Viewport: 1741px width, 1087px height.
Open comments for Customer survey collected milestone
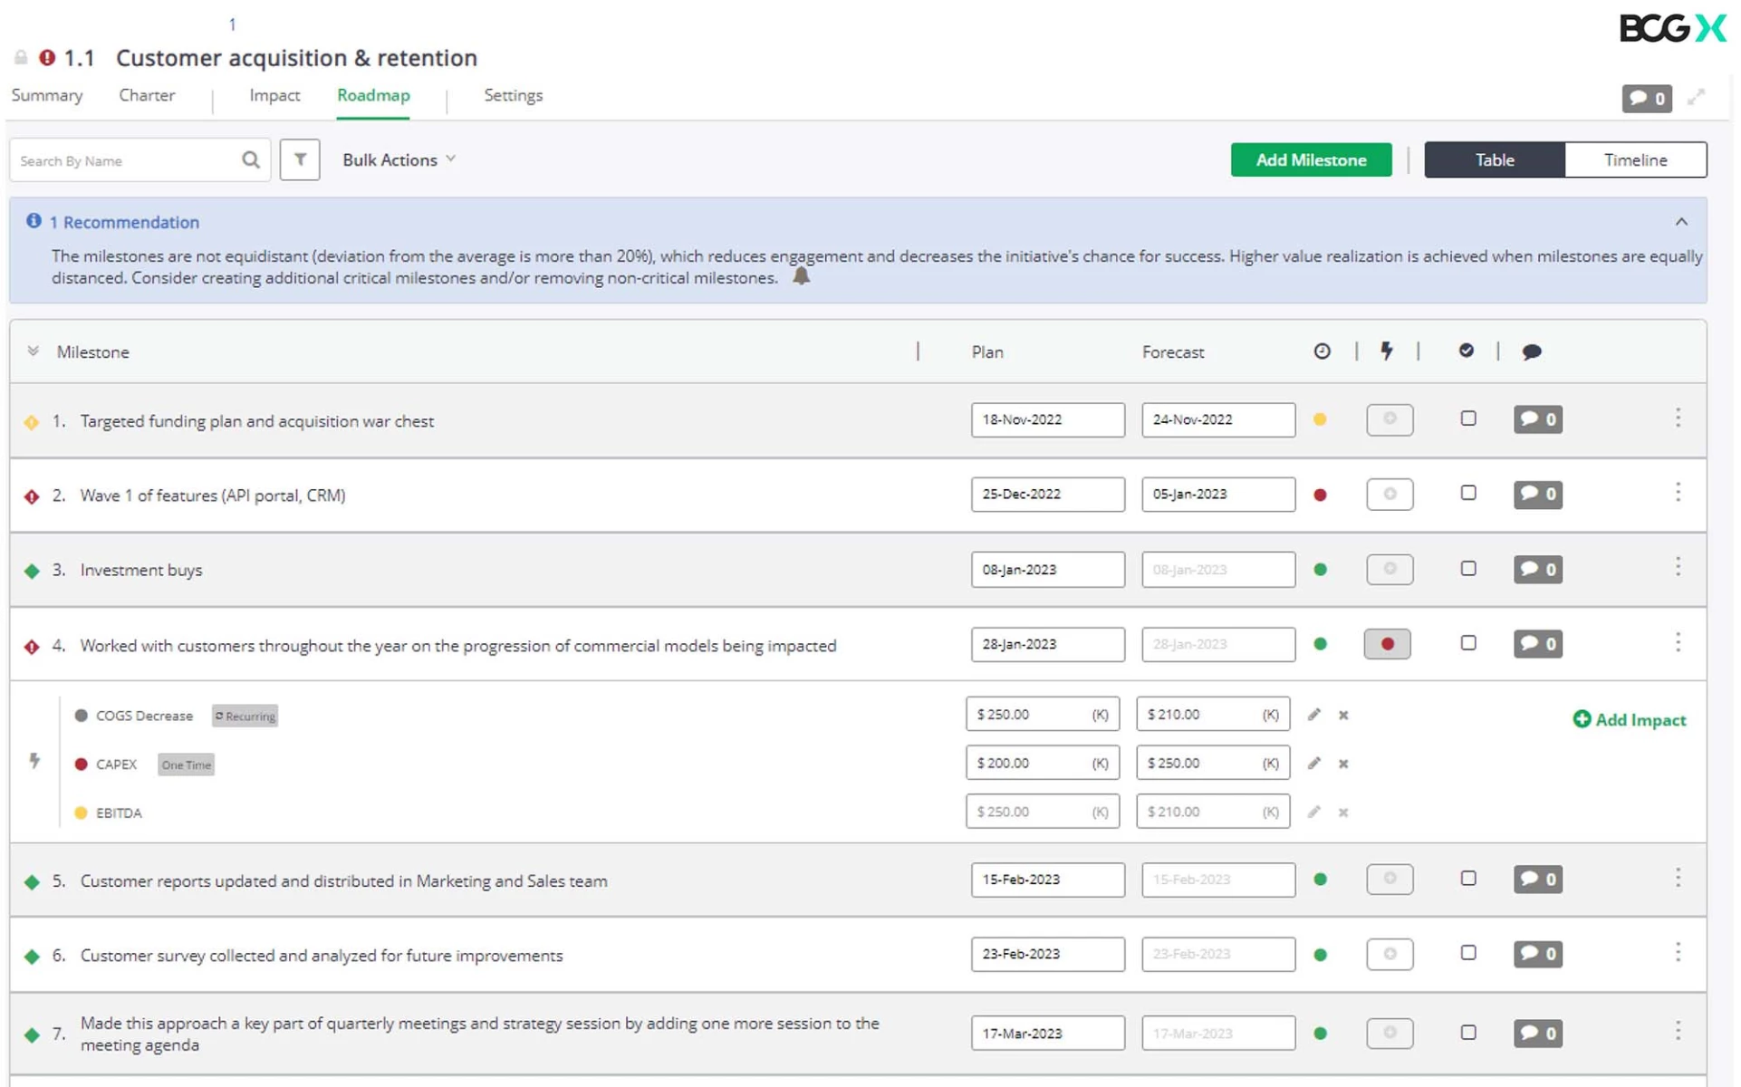click(1537, 954)
